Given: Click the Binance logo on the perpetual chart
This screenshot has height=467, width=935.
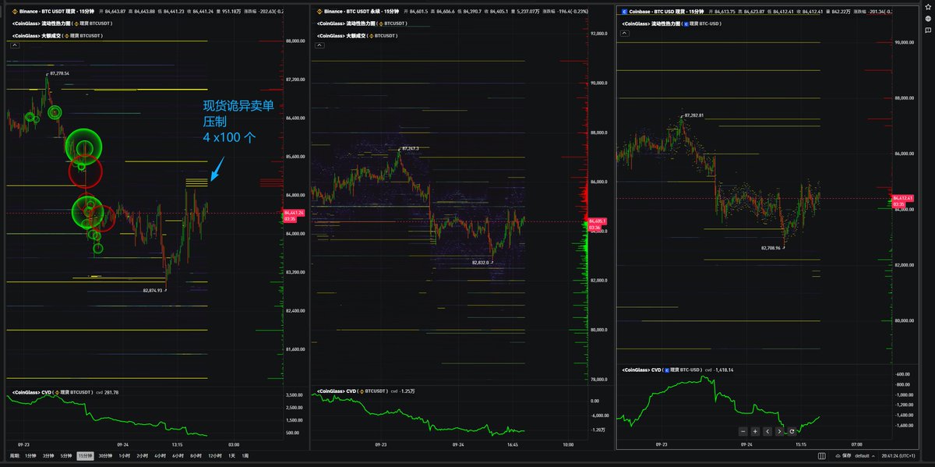Looking at the screenshot, I should [319, 12].
